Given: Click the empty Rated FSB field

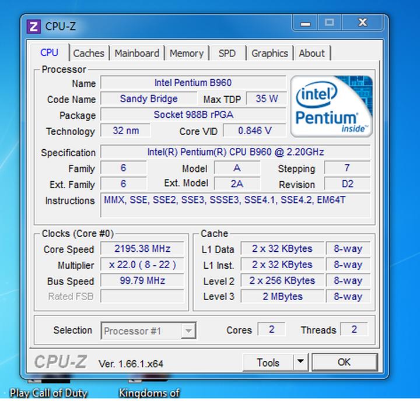Looking at the screenshot, I should tap(142, 296).
